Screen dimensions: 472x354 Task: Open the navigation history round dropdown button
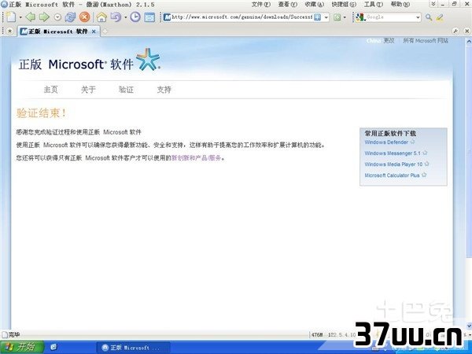coord(57,17)
